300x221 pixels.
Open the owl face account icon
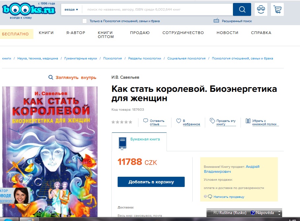point(261,9)
